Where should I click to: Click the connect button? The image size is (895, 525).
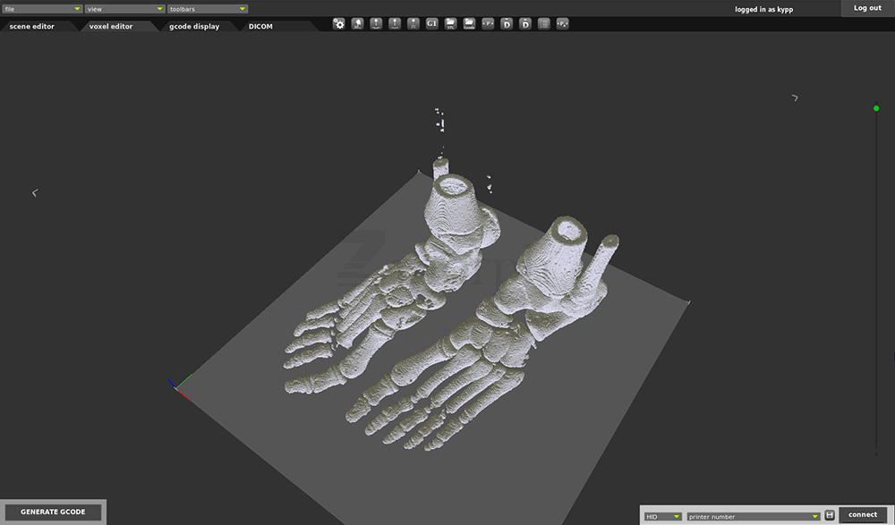click(863, 515)
